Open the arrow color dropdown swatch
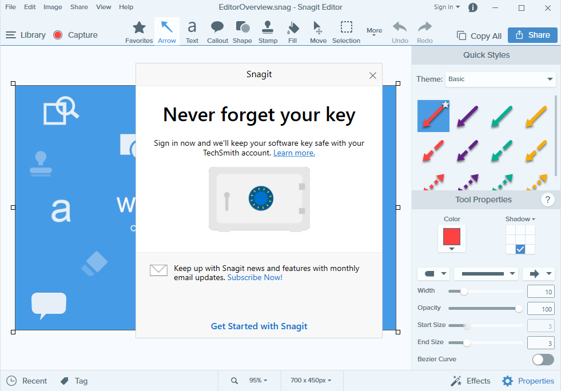 (452, 238)
